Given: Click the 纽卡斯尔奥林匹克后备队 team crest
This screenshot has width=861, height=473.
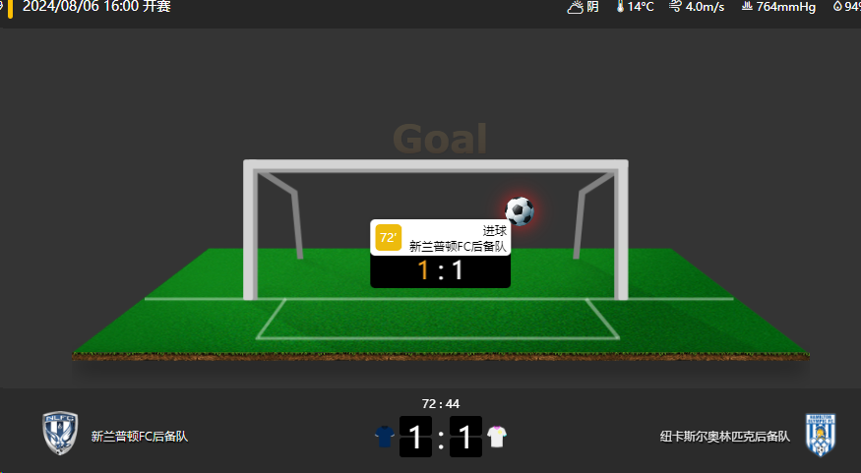Looking at the screenshot, I should click(x=821, y=435).
